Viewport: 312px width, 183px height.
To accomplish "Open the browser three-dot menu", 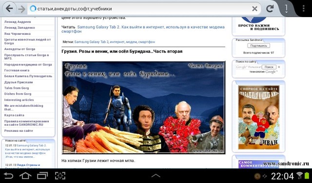I will [303, 9].
